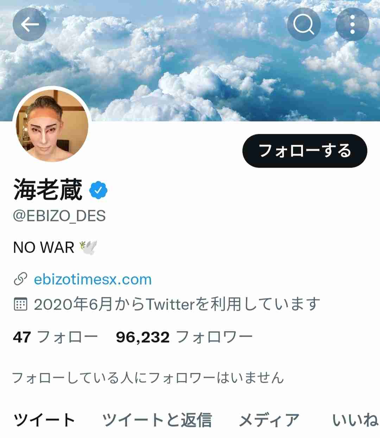This screenshot has width=380, height=438.
Task: Tap the calendar join-date icon
Action: [20, 304]
